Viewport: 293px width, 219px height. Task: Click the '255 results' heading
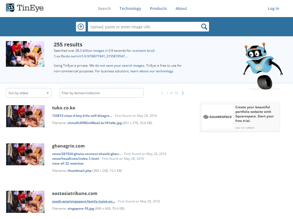(x=68, y=45)
